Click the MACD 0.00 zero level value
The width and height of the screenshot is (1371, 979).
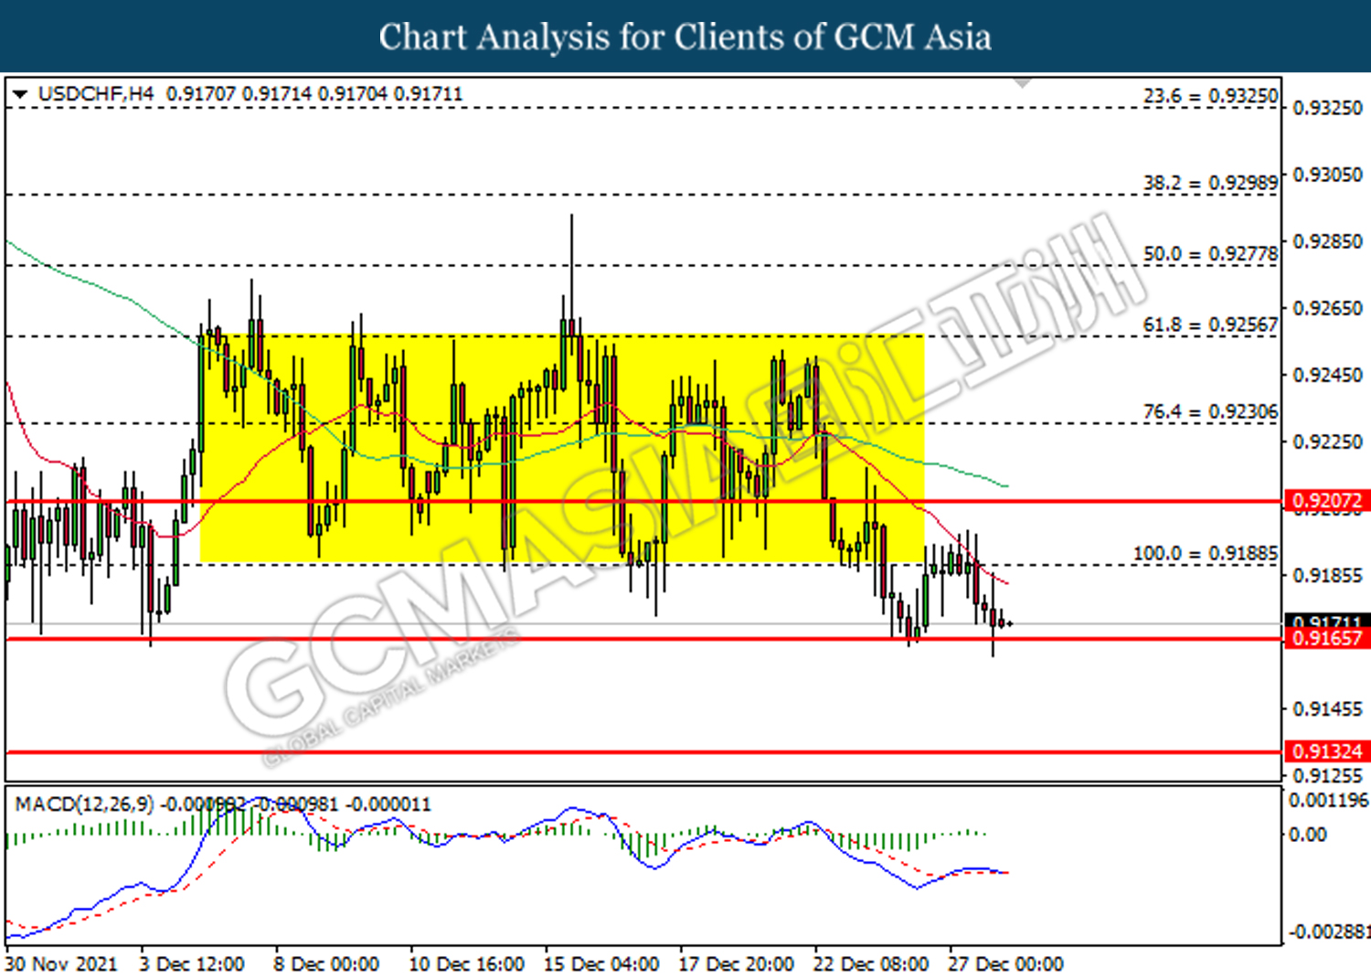[1307, 834]
